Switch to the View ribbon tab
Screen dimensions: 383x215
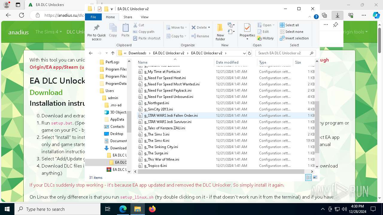pos(145,17)
